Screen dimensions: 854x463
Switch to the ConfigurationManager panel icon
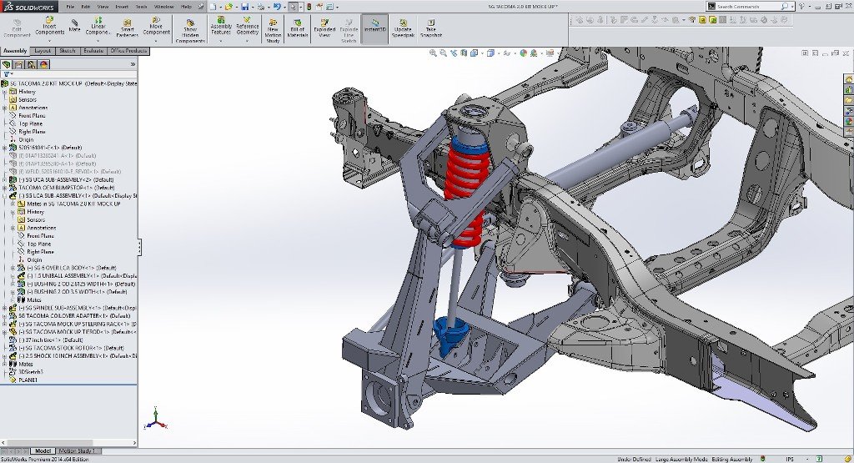31,64
